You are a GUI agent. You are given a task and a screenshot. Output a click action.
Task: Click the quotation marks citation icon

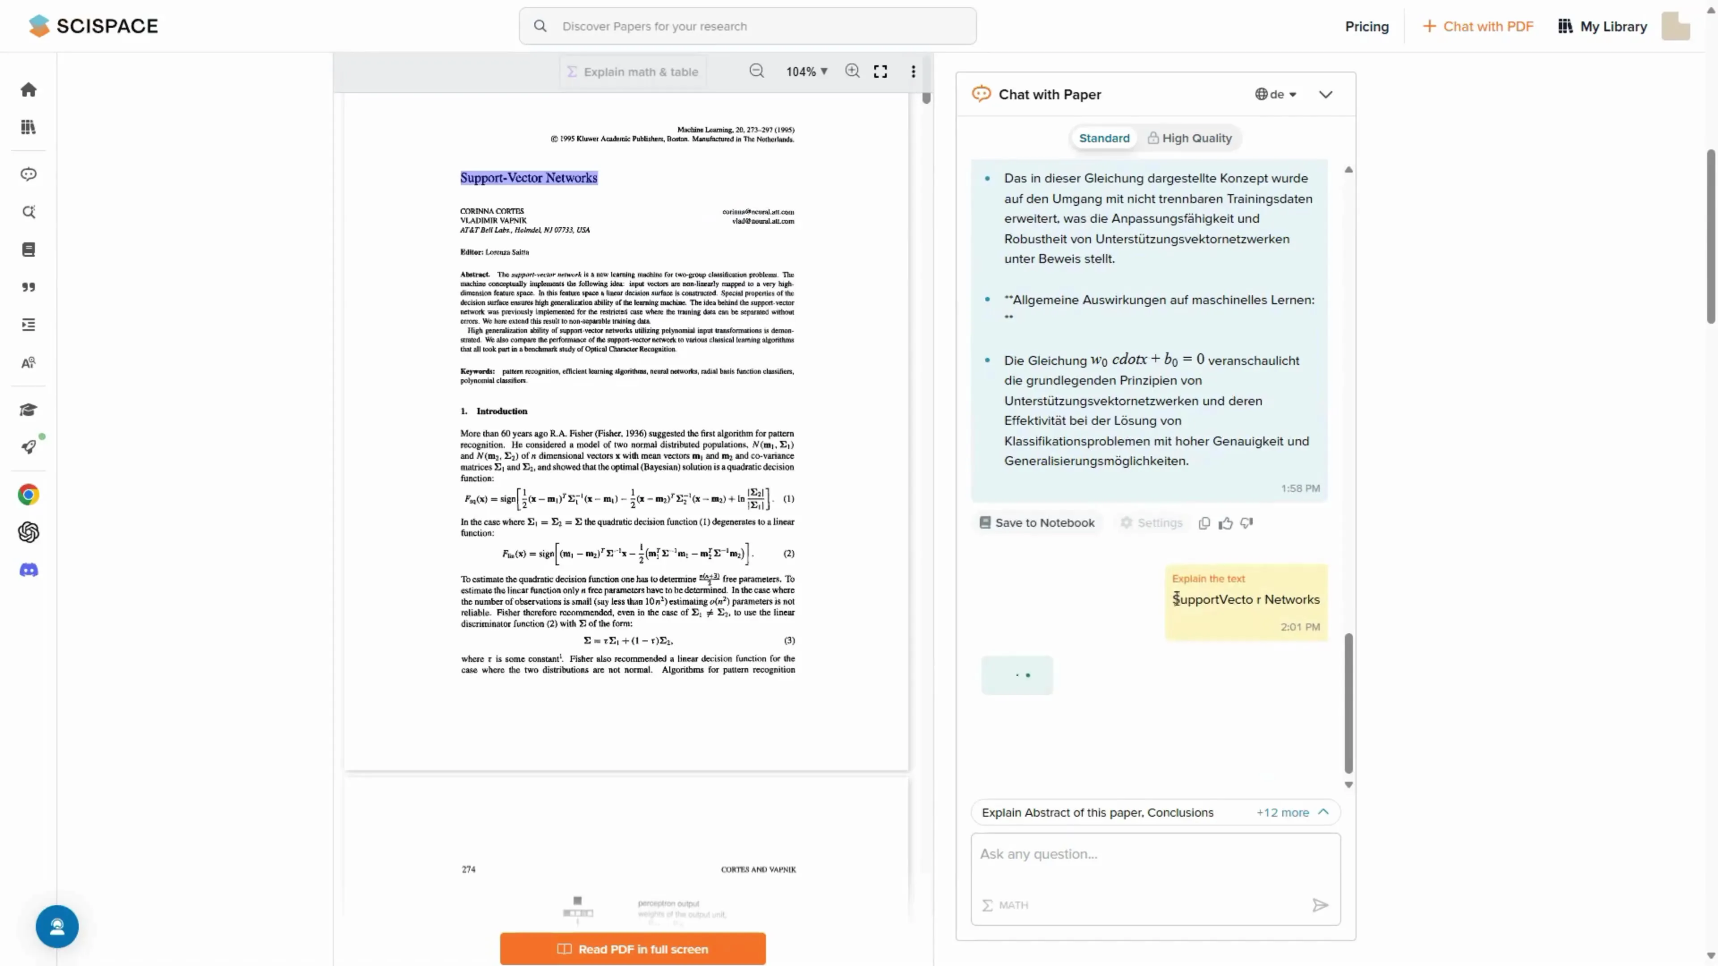(28, 287)
